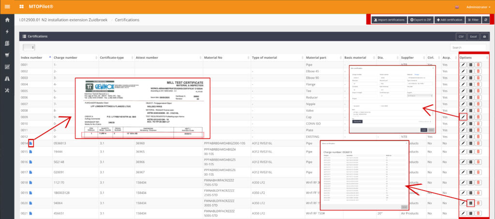Click the Home icon in sidebar
Viewport: 495px width, 219px height.
(7, 20)
